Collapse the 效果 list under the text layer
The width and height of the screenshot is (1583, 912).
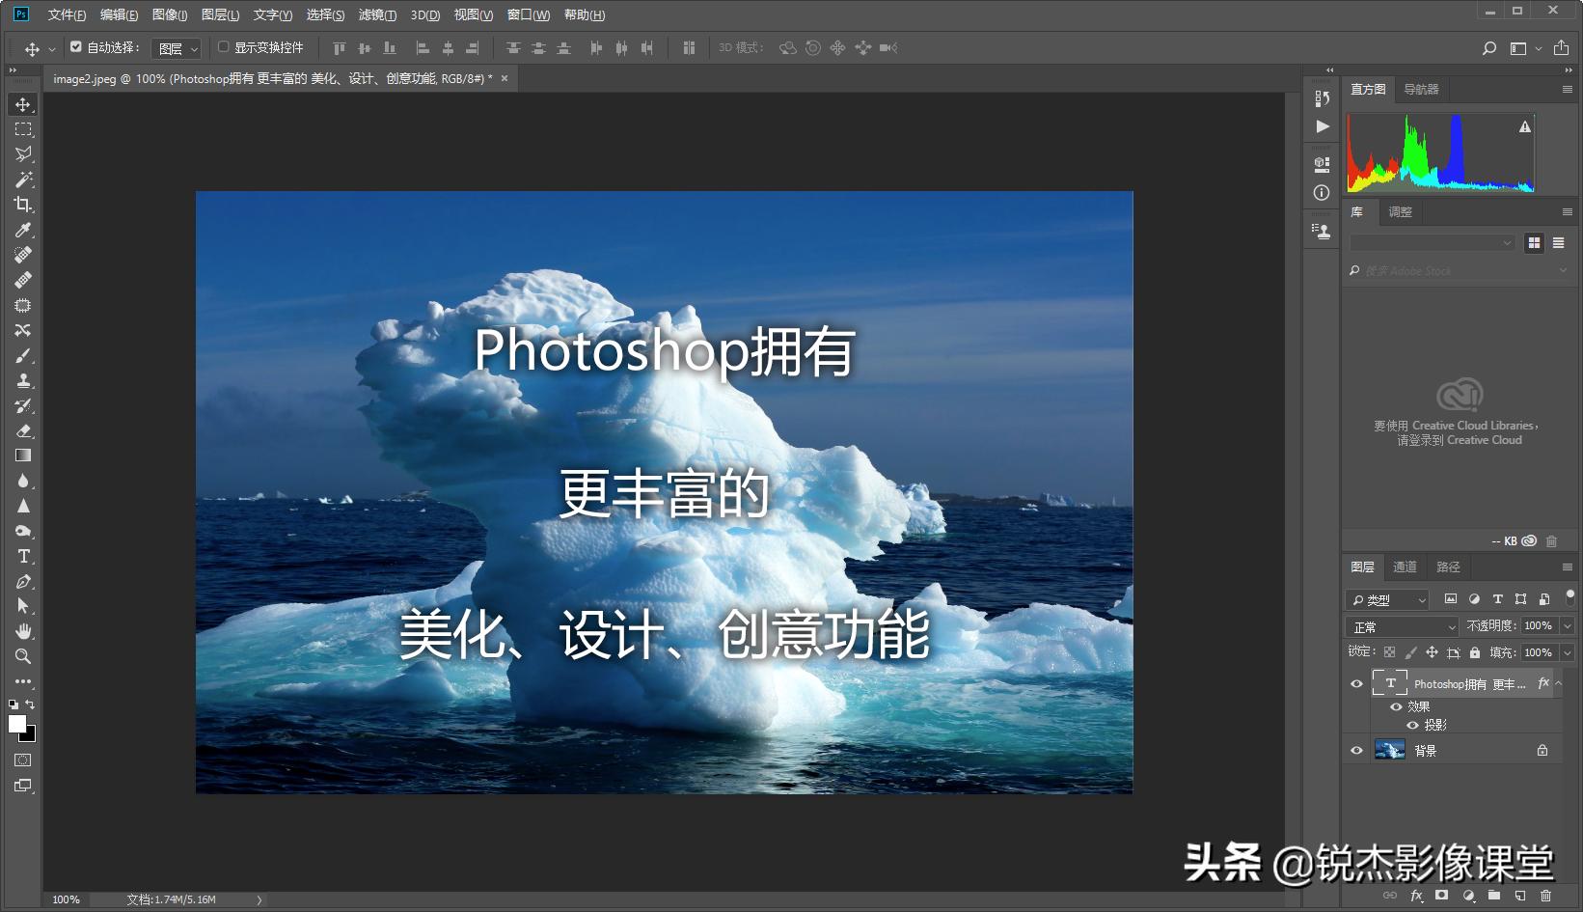[x=1559, y=683]
